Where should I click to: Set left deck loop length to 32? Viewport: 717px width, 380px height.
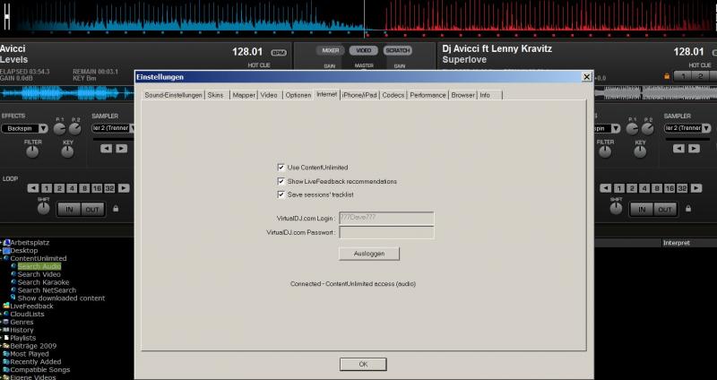(109, 188)
